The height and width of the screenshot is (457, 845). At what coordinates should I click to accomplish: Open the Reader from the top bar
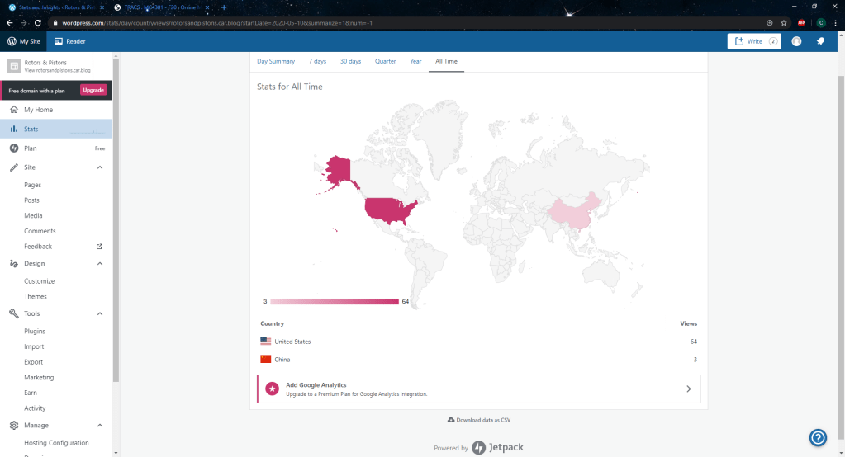[69, 41]
